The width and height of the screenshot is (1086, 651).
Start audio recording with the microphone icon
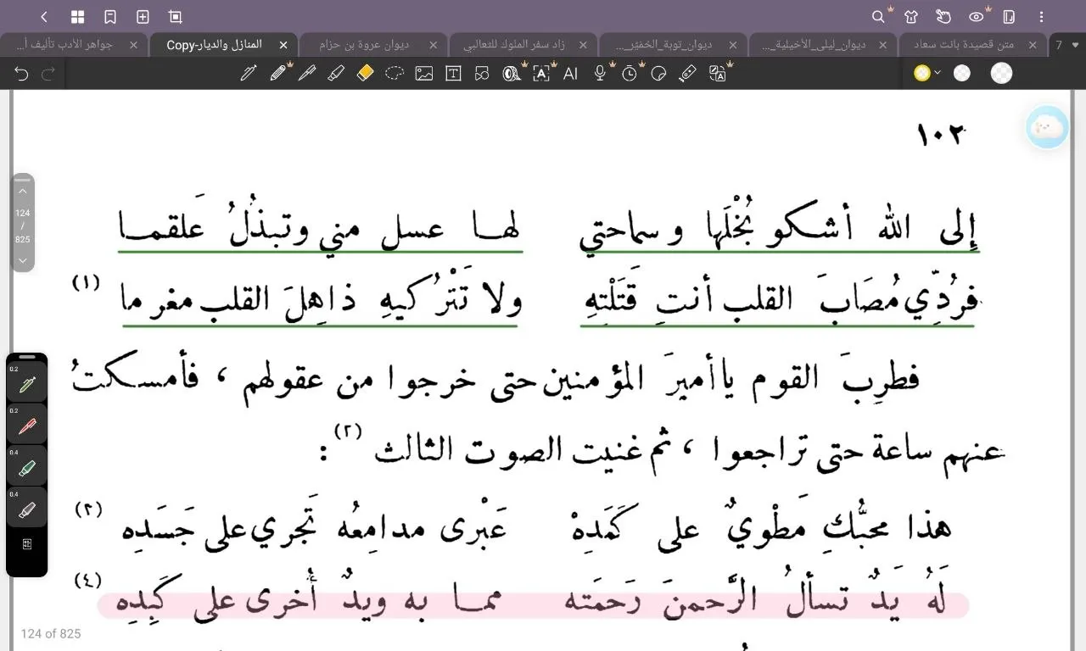(x=600, y=74)
